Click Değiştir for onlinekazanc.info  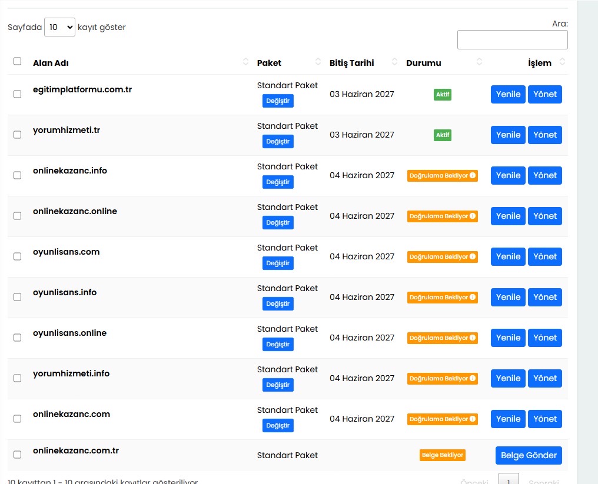point(278,182)
